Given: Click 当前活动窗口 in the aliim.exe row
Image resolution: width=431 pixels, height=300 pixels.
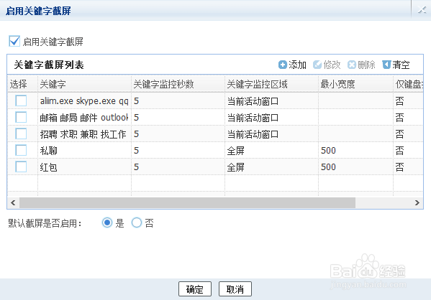Looking at the screenshot, I should point(253,101).
